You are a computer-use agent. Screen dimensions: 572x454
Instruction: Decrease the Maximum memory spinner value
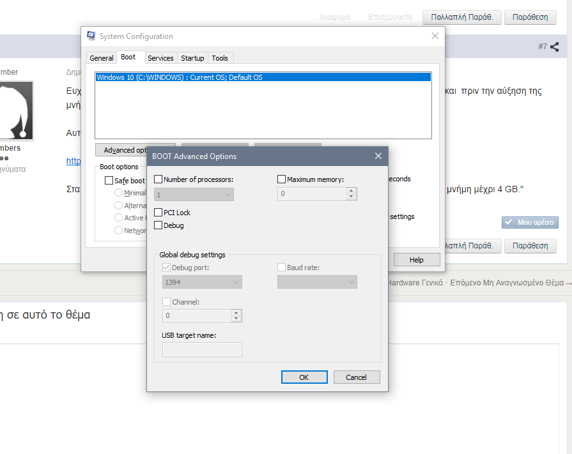coord(351,197)
